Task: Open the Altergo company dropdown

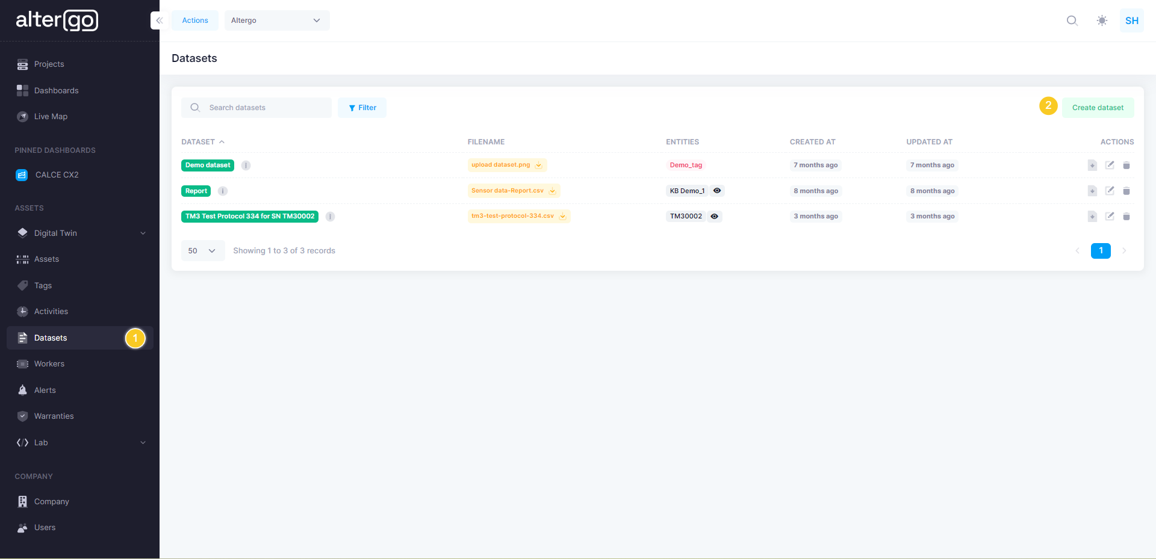Action: [276, 20]
